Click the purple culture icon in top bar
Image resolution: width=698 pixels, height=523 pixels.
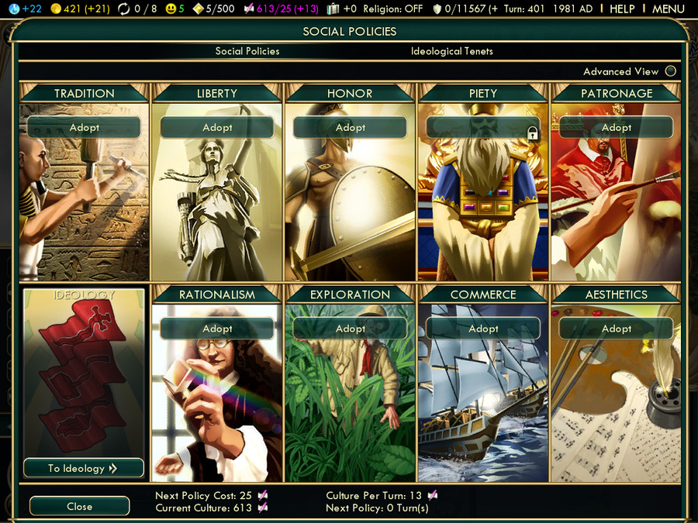tap(249, 9)
